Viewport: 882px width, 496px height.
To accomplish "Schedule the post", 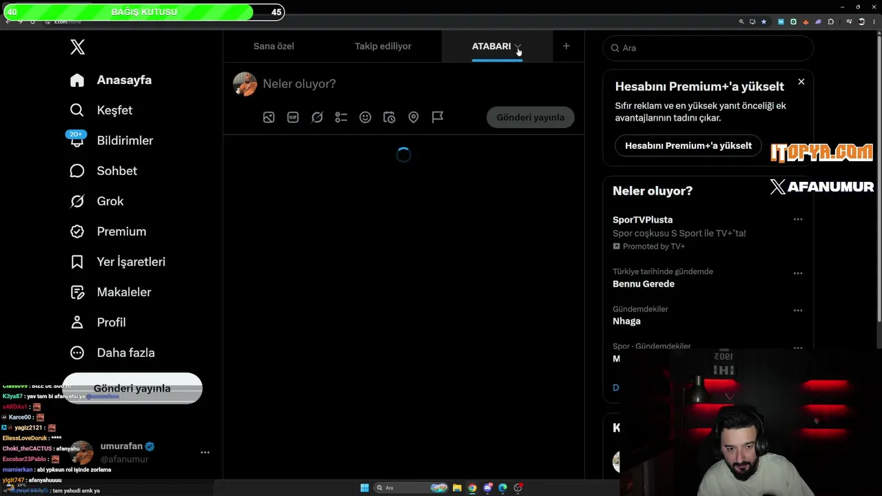I will (389, 117).
